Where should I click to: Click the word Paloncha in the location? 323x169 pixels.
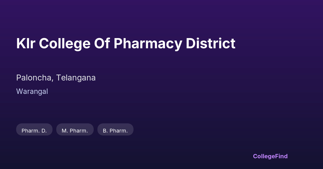[x=33, y=78]
